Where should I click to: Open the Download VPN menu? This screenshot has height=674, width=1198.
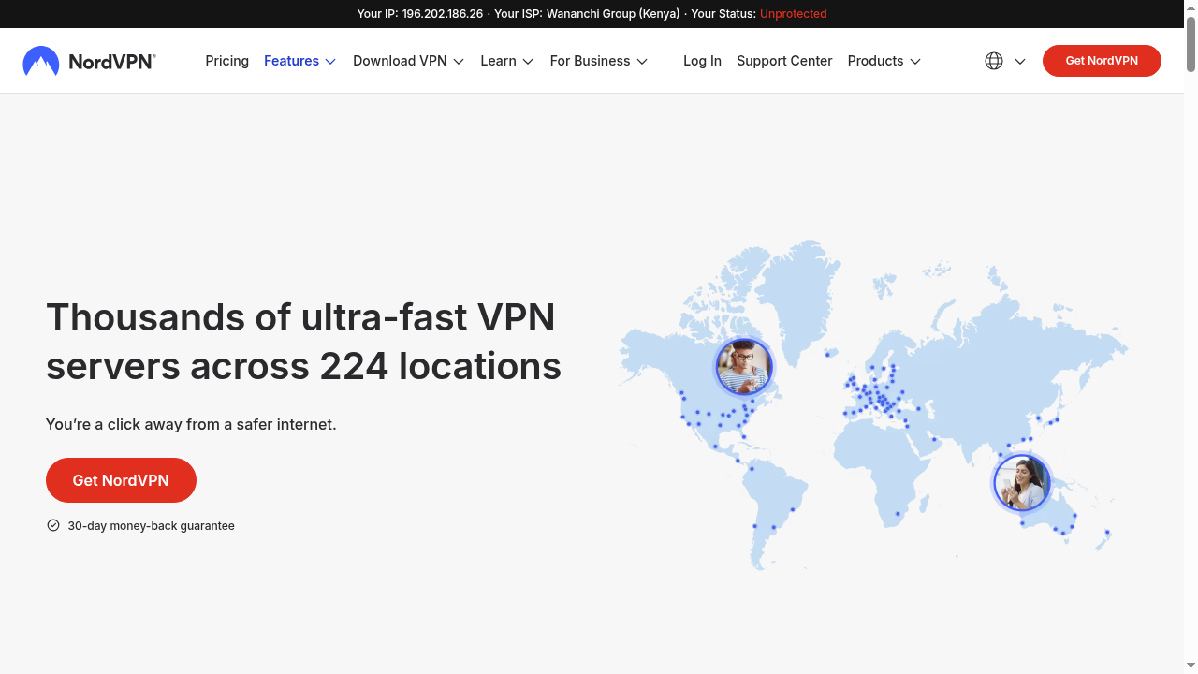(400, 61)
